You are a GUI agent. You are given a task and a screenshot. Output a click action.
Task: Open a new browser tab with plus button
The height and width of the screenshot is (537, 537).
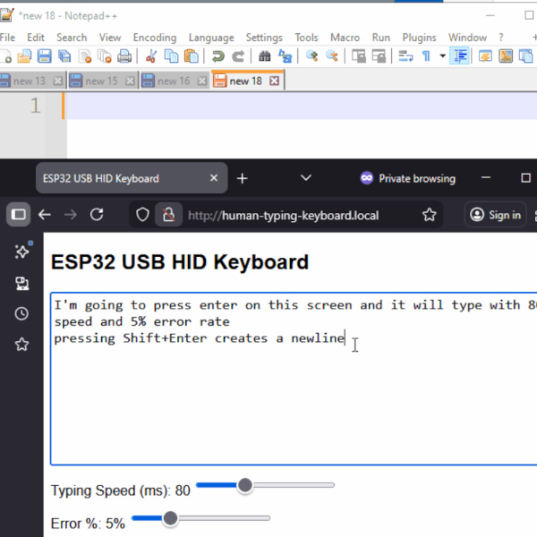click(x=242, y=178)
